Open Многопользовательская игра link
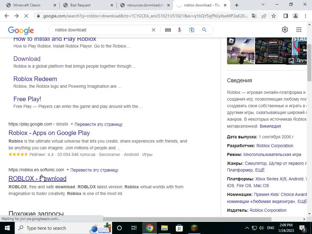 pyautogui.click(x=272, y=154)
